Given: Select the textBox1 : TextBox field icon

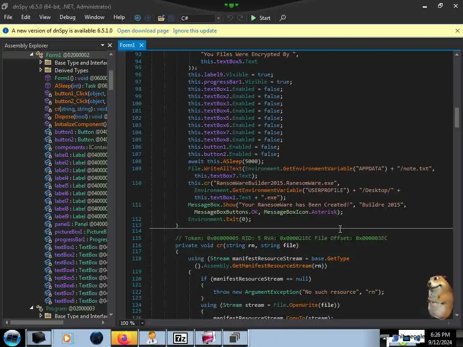Looking at the screenshot, I should [48, 247].
